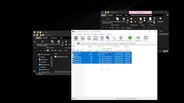Click the WinRAR Info icon
This screenshot has width=184, height=103.
tap(121, 38)
